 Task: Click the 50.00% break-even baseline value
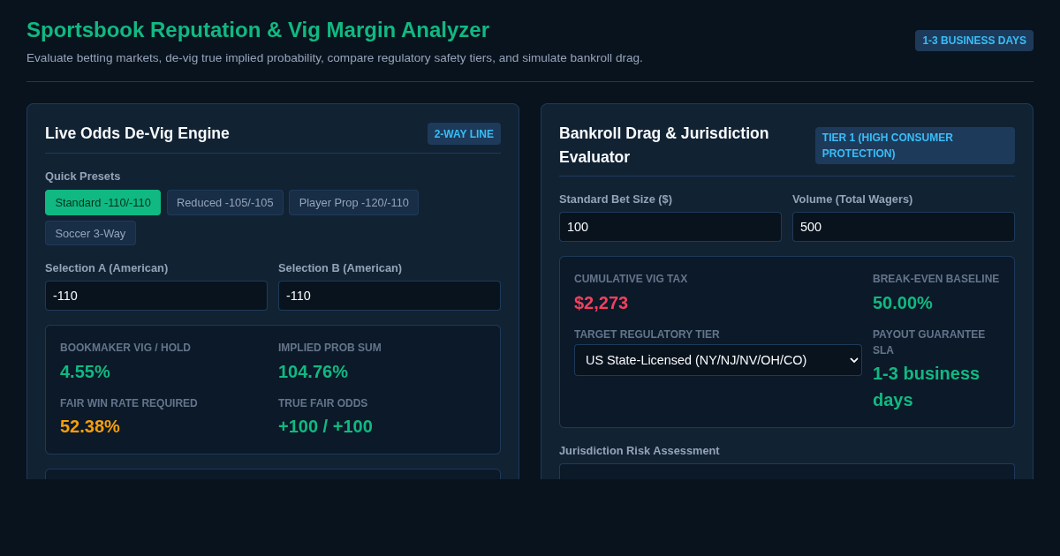click(903, 303)
